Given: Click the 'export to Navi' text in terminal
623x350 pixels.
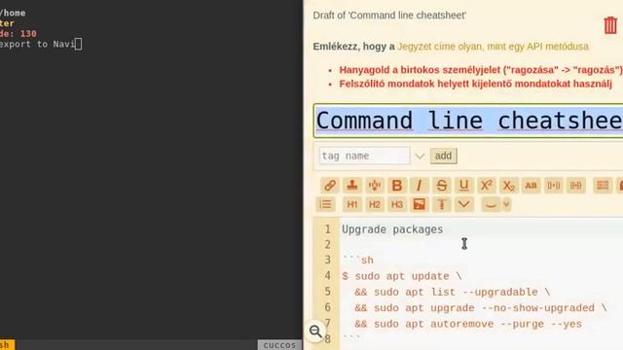Looking at the screenshot, I should pyautogui.click(x=37, y=44).
